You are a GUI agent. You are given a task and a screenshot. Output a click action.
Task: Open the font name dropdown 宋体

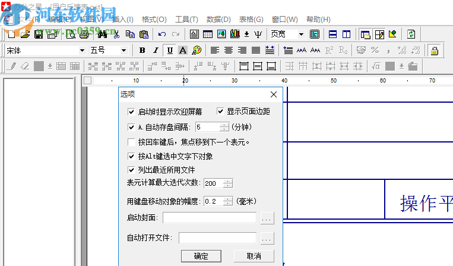click(x=83, y=50)
